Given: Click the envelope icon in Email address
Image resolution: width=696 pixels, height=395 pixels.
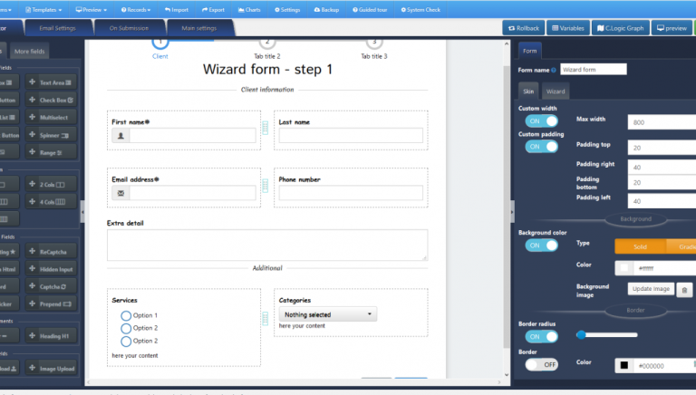Looking at the screenshot, I should point(121,193).
